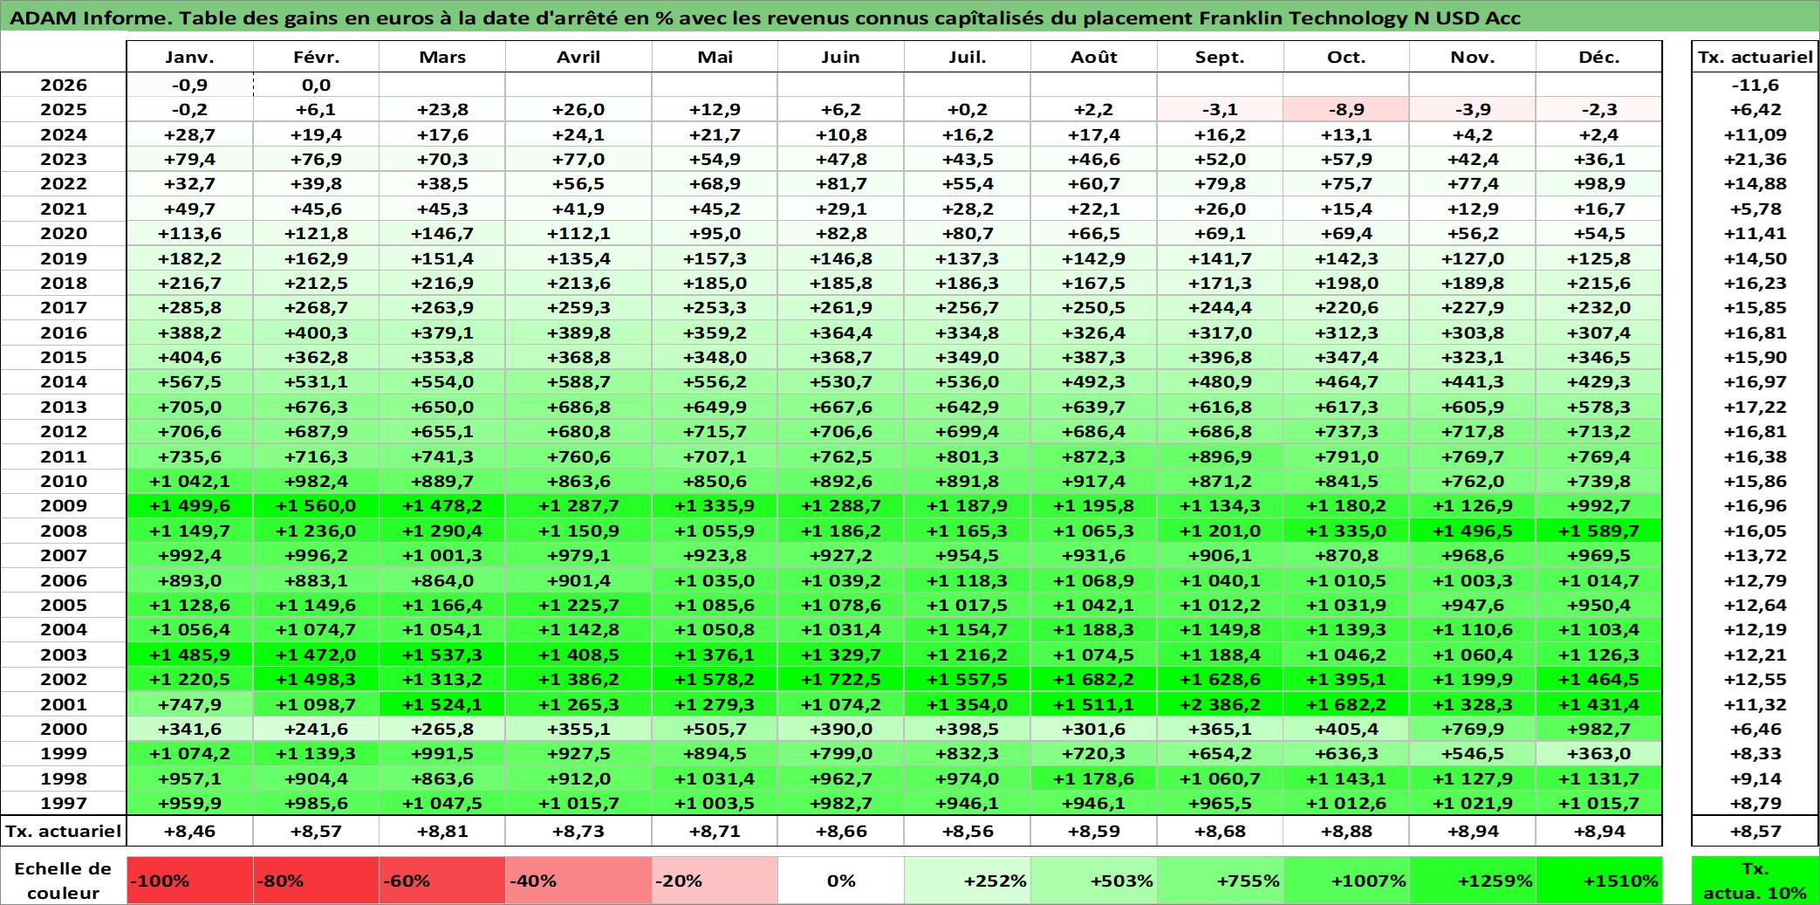Click the '+21,36' actuarial rate for 2023
The image size is (1820, 905).
1755,159
